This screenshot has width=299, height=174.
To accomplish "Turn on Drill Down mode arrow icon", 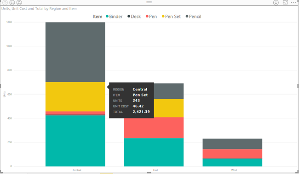I will tap(276, 2).
